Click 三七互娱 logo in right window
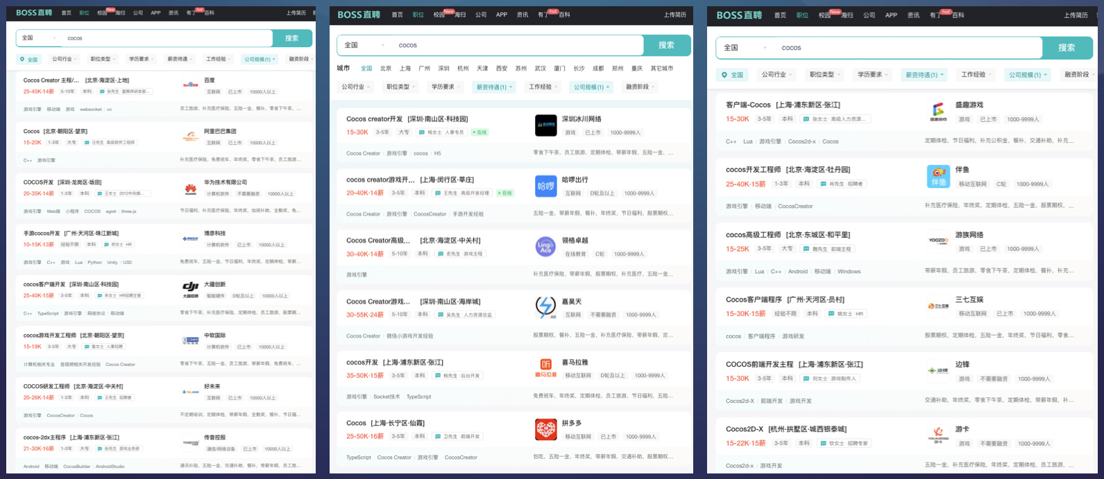 [x=938, y=306]
